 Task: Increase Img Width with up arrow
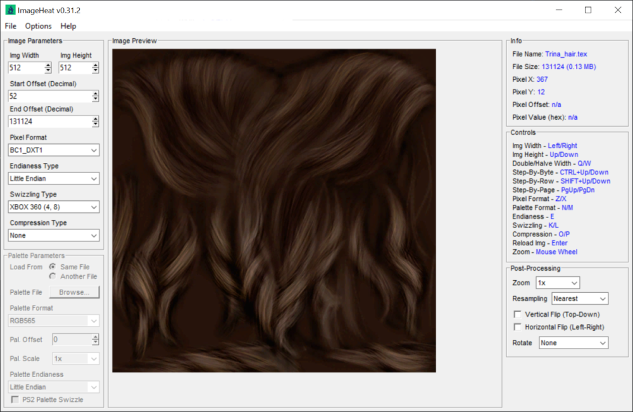coord(48,65)
